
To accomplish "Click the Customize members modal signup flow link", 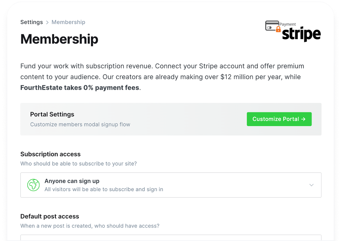I will tap(80, 124).
